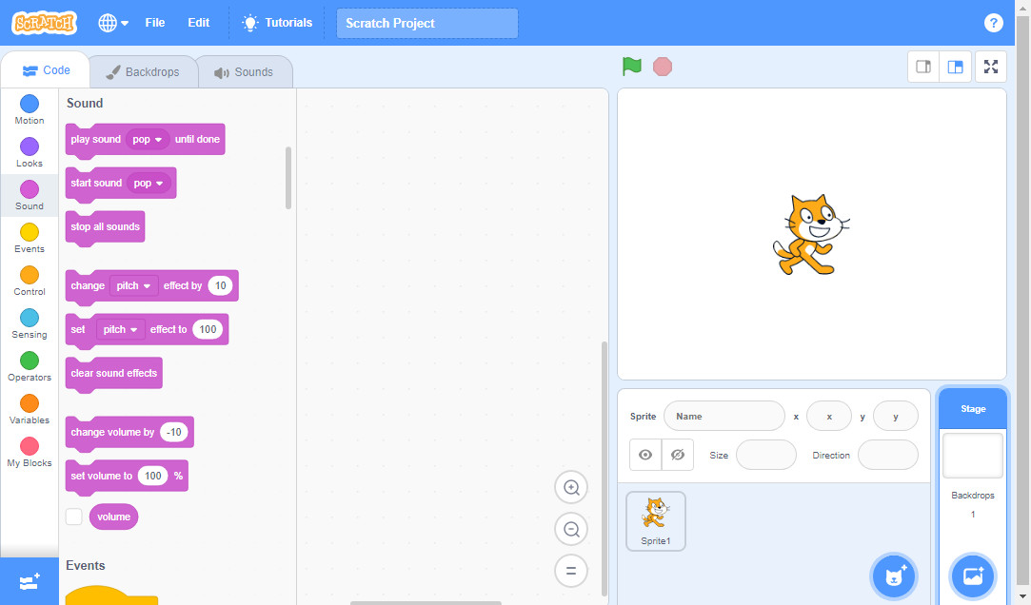Enable the volume stage monitor checkbox
This screenshot has height=605, width=1031.
click(73, 517)
